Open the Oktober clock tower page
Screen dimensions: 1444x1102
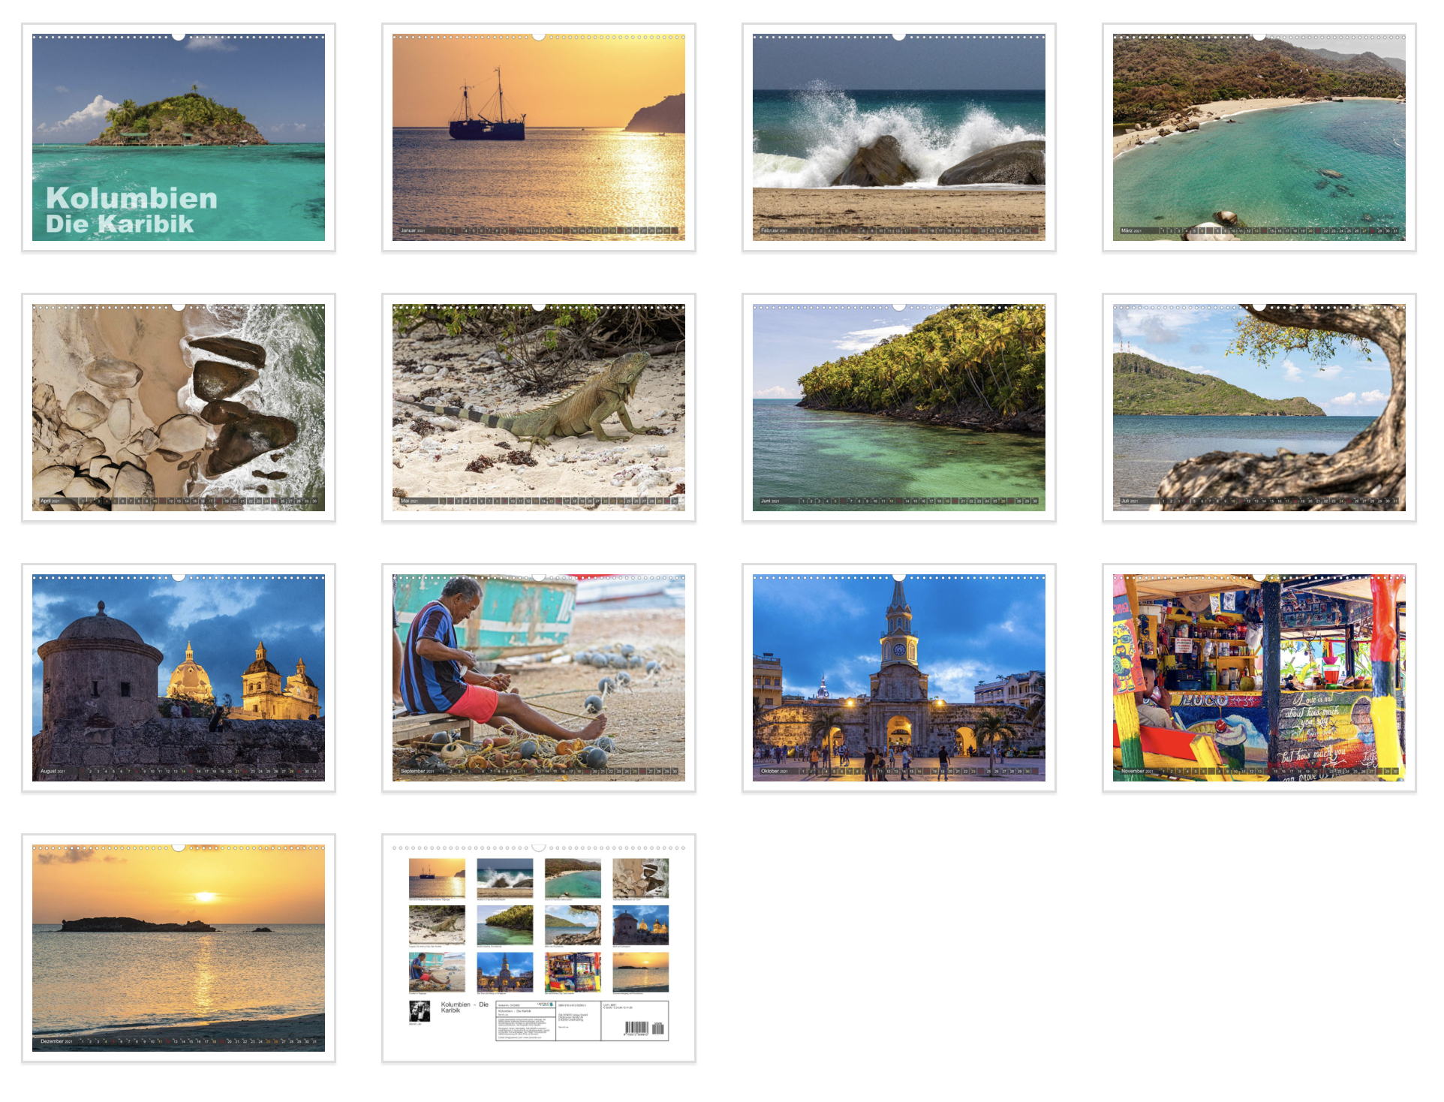point(899,678)
